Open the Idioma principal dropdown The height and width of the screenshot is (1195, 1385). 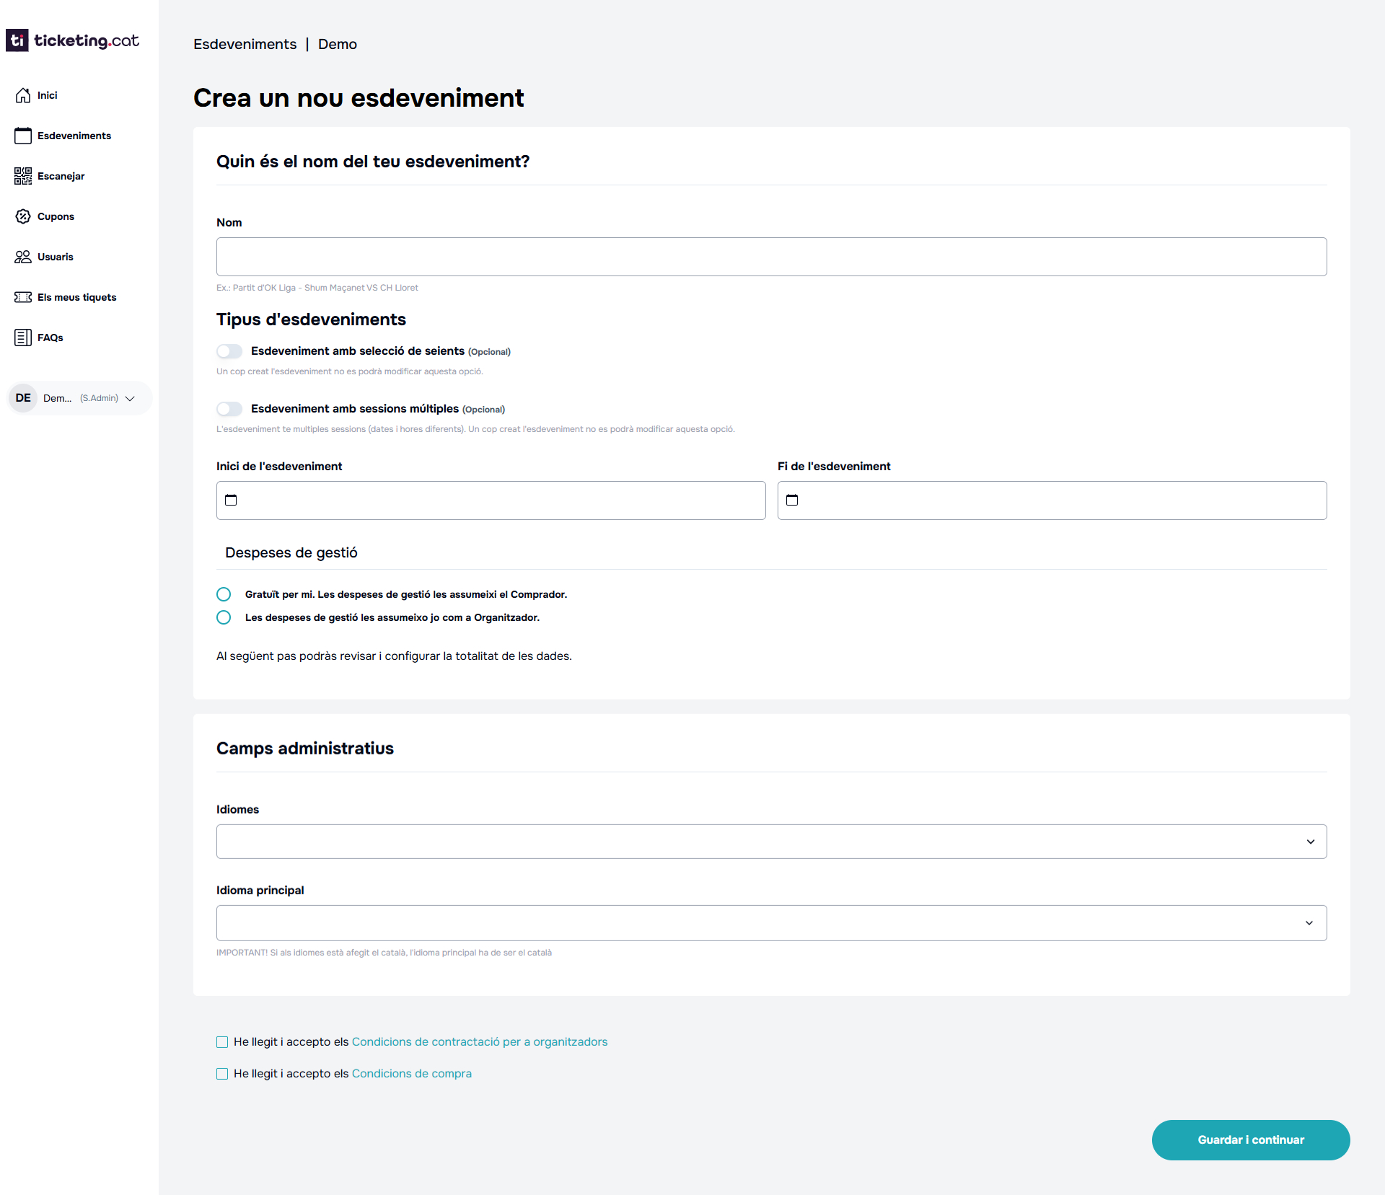tap(771, 922)
